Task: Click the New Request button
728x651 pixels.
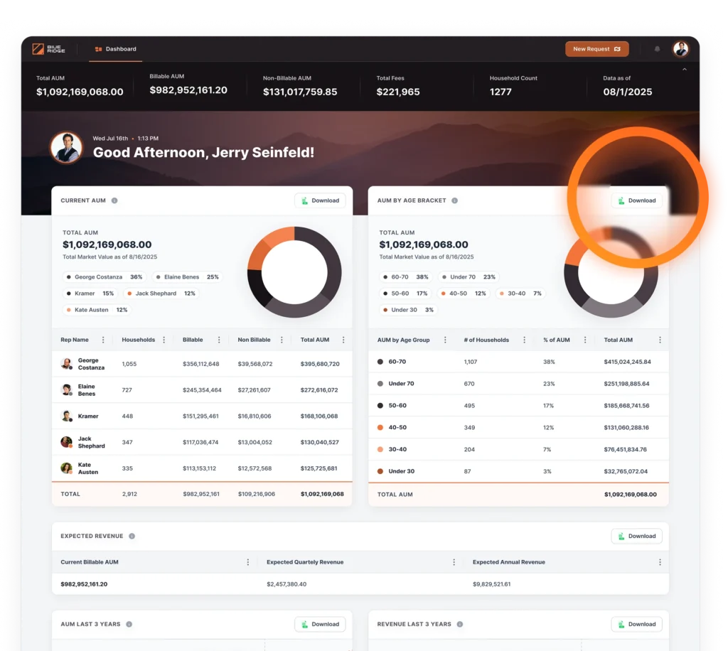Action: coord(596,49)
